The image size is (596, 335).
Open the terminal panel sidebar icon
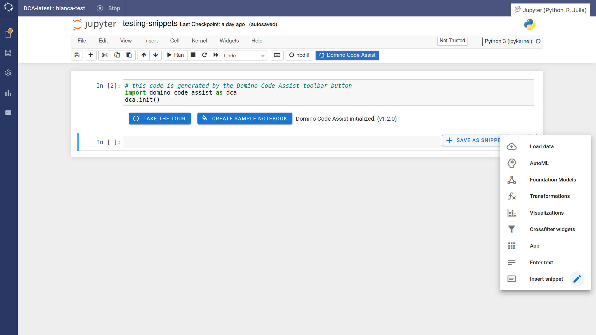pyautogui.click(x=8, y=113)
